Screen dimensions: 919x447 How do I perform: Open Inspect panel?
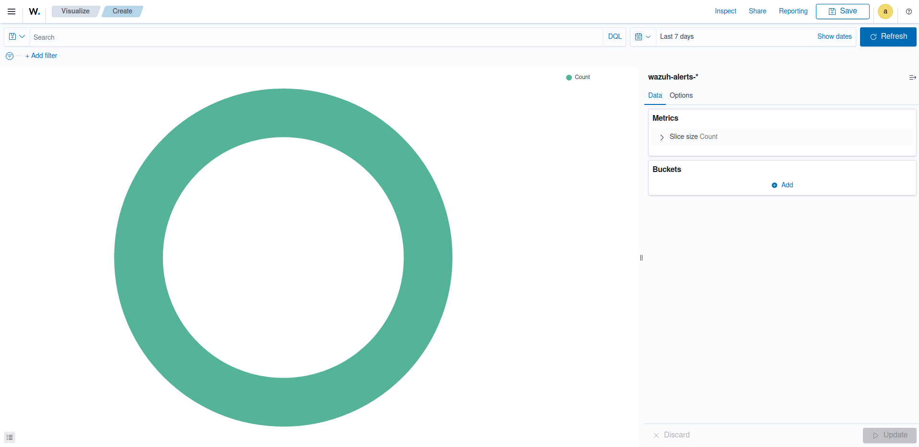coord(725,11)
